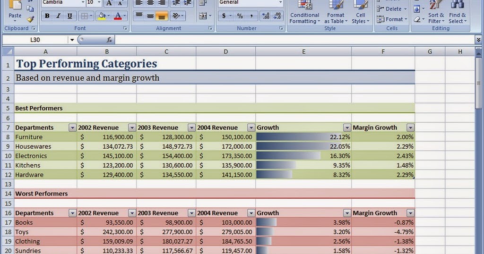
Task: Toggle Top Align vertical alignment
Action: point(139,16)
